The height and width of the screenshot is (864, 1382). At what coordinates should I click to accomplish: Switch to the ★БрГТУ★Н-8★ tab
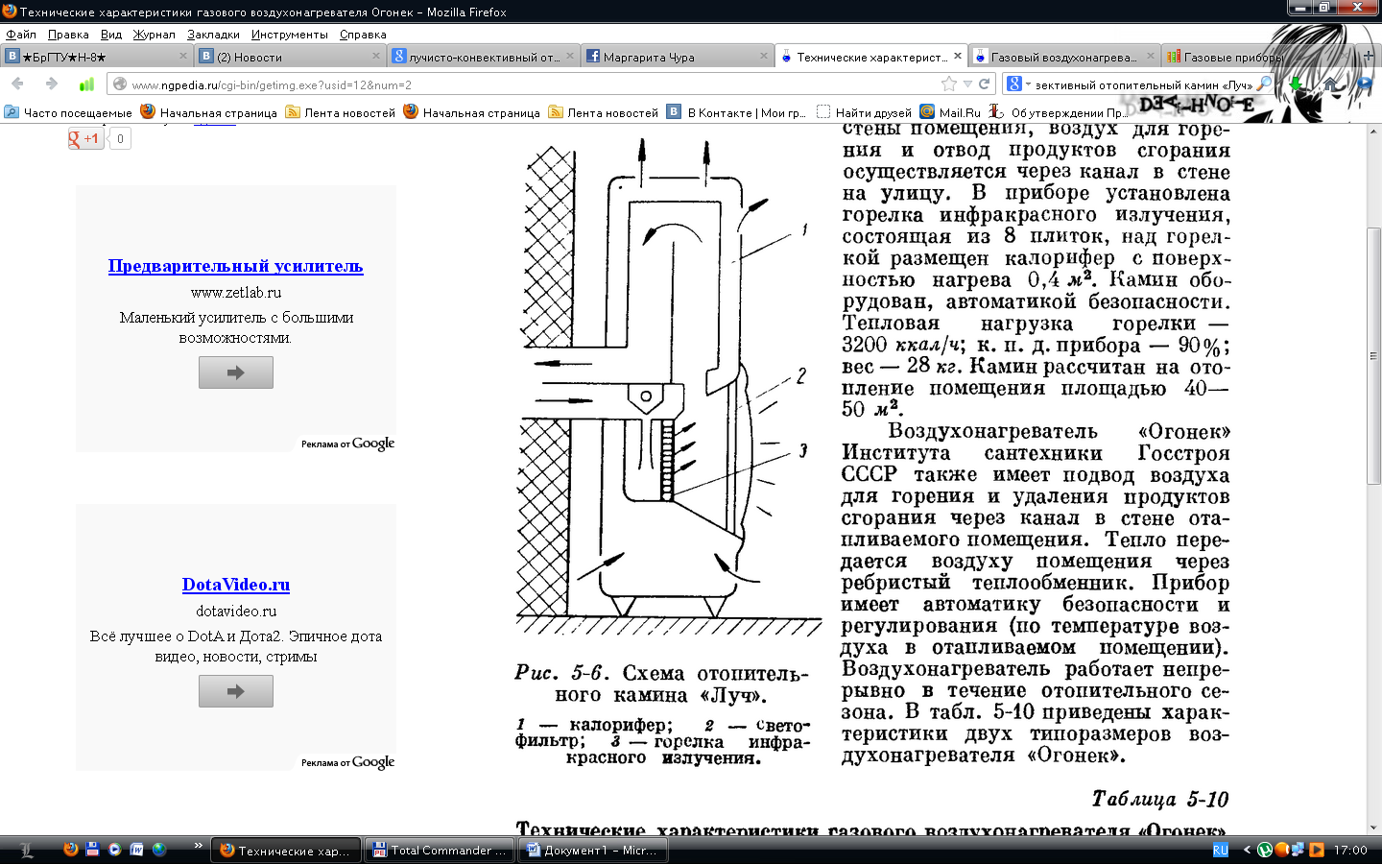point(96,57)
